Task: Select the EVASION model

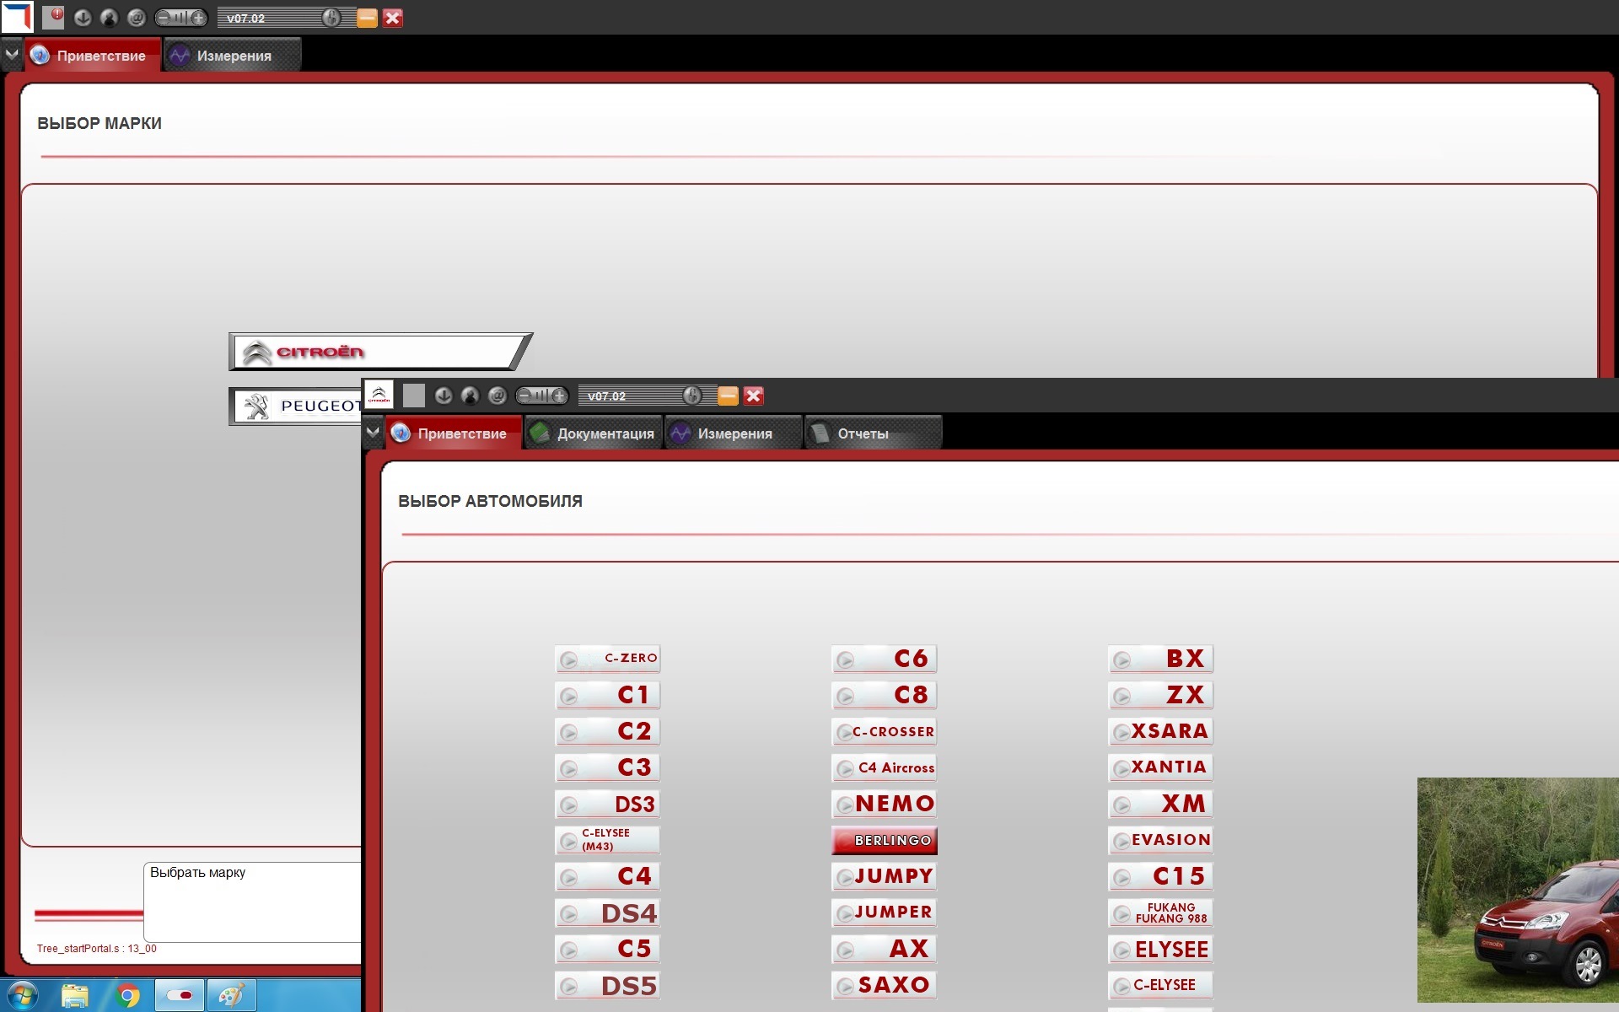Action: [1160, 840]
